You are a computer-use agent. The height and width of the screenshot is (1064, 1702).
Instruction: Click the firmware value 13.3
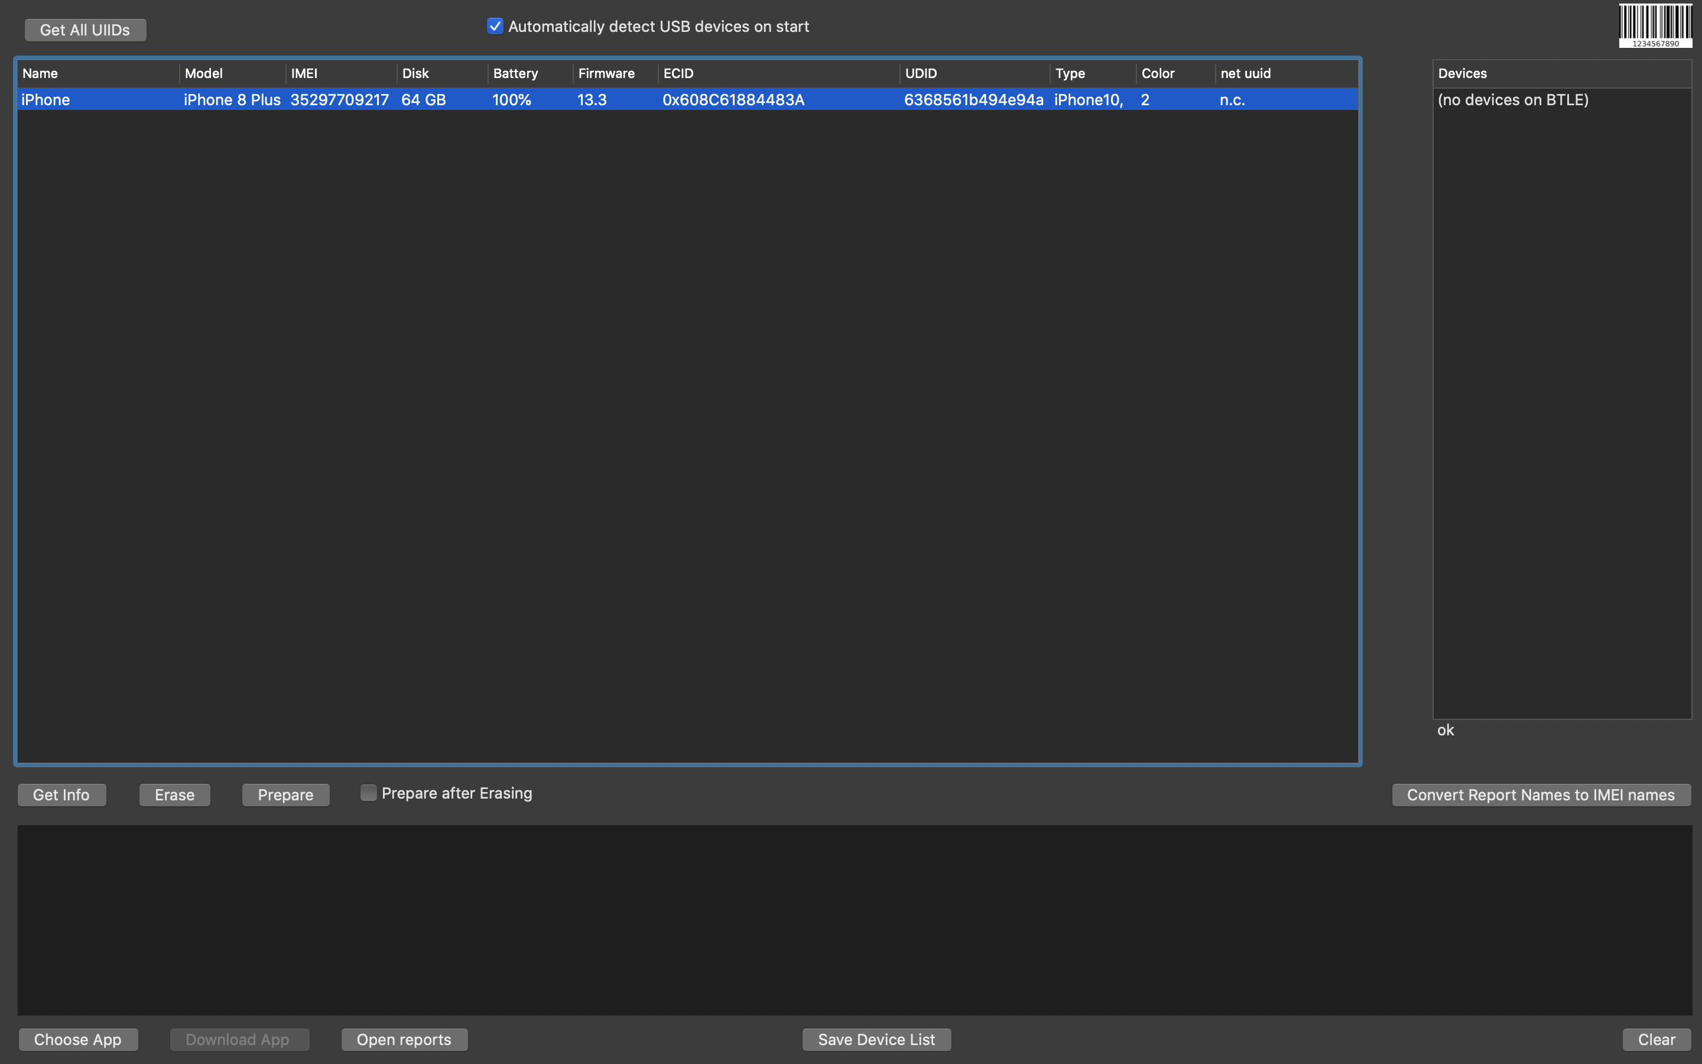tap(592, 99)
